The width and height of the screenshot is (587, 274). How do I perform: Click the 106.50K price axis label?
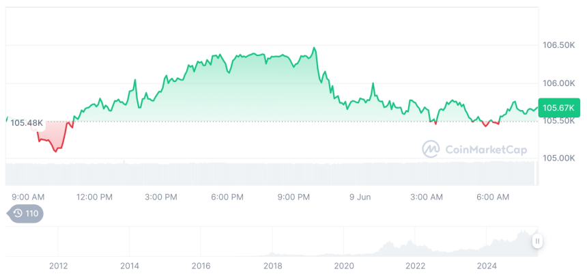point(558,45)
